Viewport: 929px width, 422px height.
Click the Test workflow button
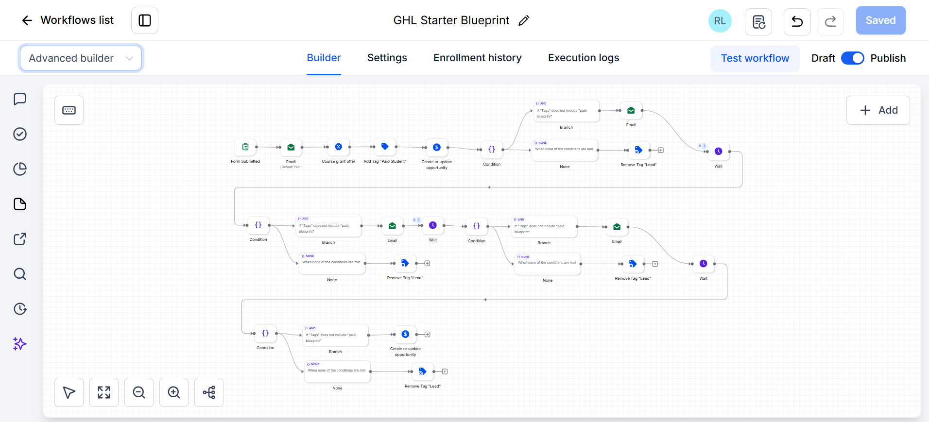point(755,58)
